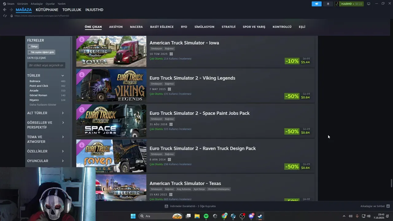
Task: Click the Steam logo in the menu bar
Action: 4,4
